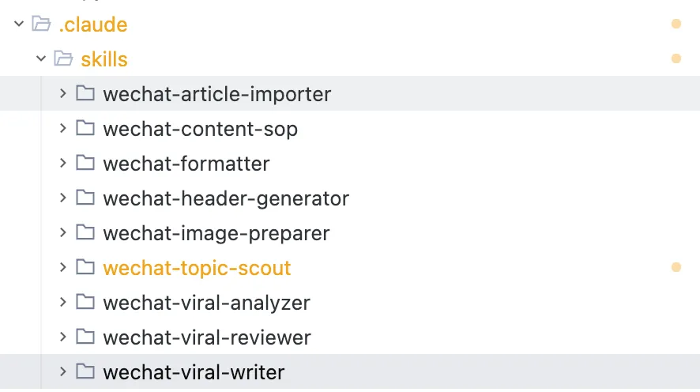Collapse the skills folder chevron
The width and height of the screenshot is (700, 392).
[41, 59]
